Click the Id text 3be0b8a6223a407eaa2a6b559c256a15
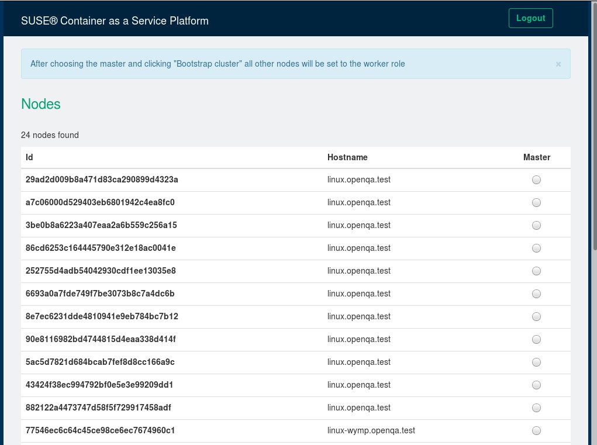Image resolution: width=597 pixels, height=445 pixels. [101, 225]
